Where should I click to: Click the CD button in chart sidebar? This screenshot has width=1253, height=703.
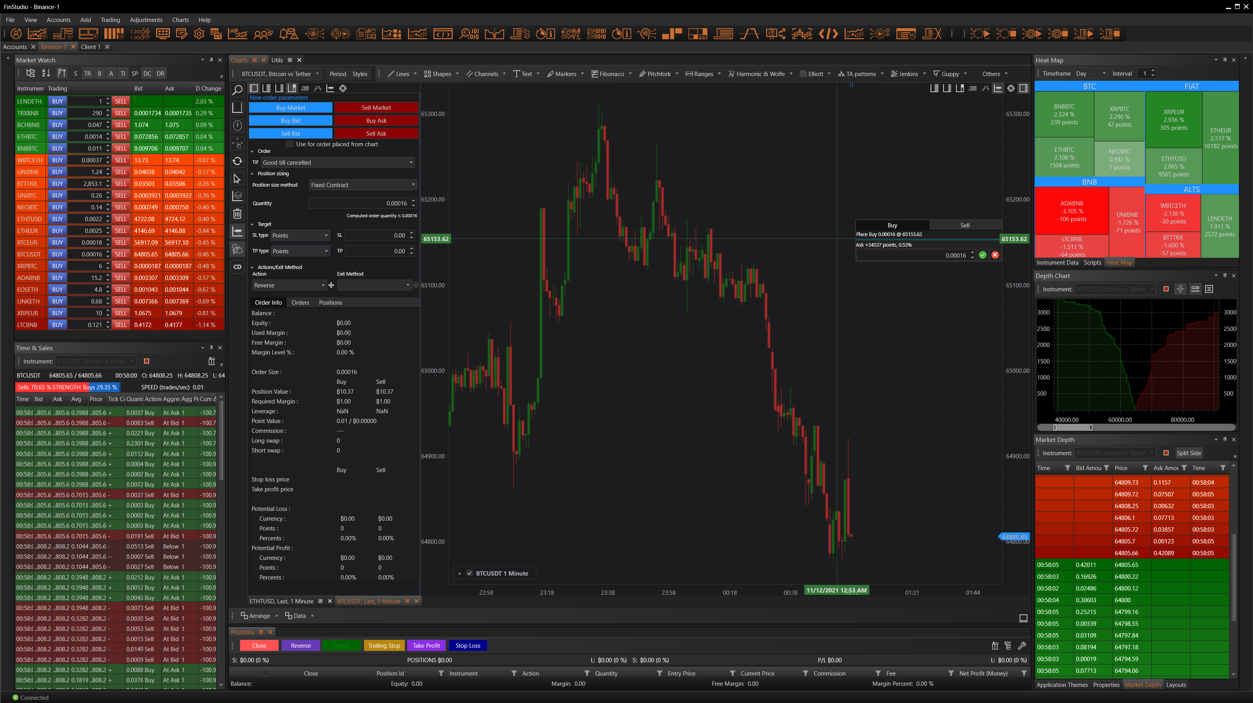(237, 267)
